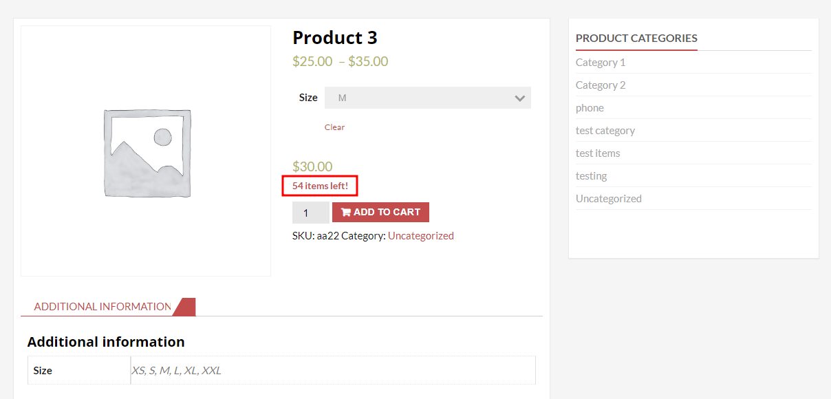
Task: Expand the size selector to pick XL
Action: click(x=427, y=97)
